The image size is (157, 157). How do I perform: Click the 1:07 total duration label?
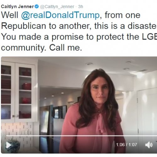click(x=133, y=145)
